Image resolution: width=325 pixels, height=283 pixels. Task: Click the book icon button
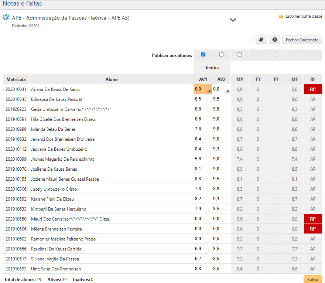261,40
